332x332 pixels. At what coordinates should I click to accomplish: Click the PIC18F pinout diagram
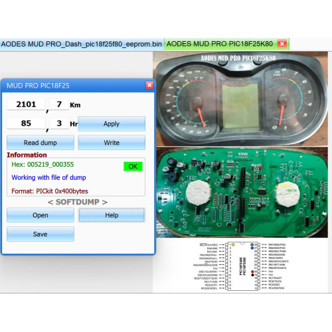coord(242,266)
